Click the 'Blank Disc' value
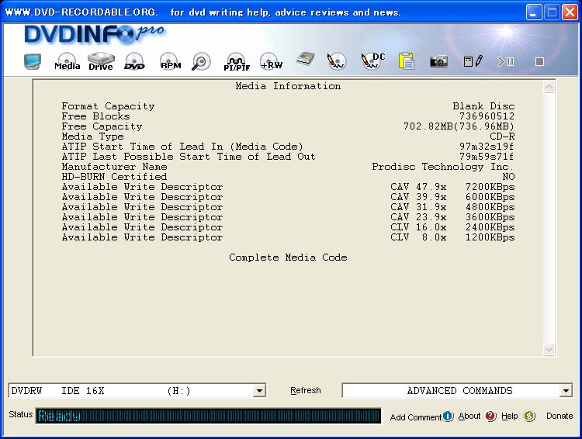This screenshot has height=439, width=582. tap(483, 106)
